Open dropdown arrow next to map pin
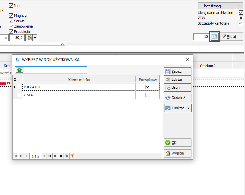Viewport: 245px width, 195px height. 35,38
